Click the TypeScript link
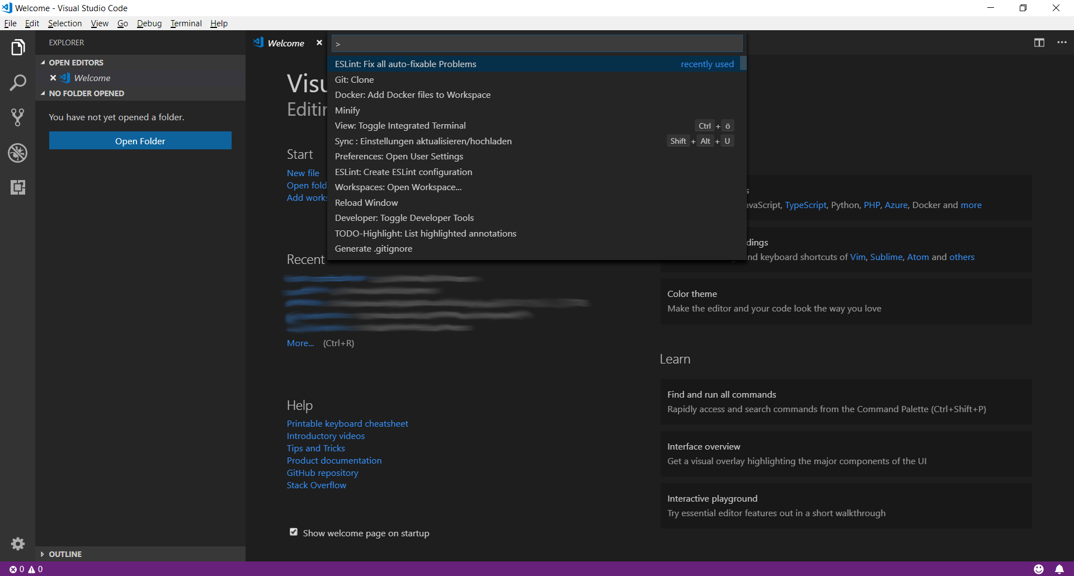 805,205
